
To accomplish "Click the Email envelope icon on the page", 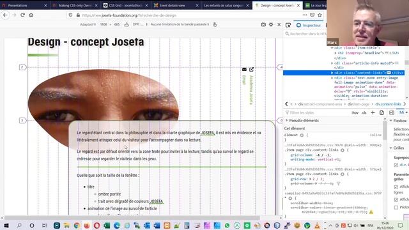I will click(244, 70).
